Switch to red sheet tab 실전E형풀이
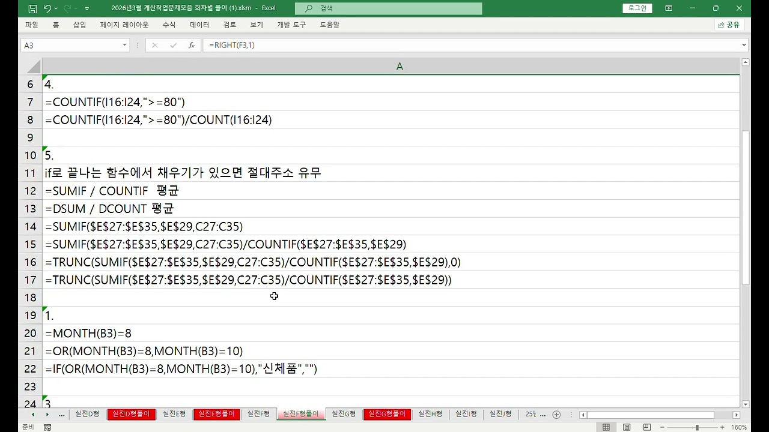 (x=217, y=414)
